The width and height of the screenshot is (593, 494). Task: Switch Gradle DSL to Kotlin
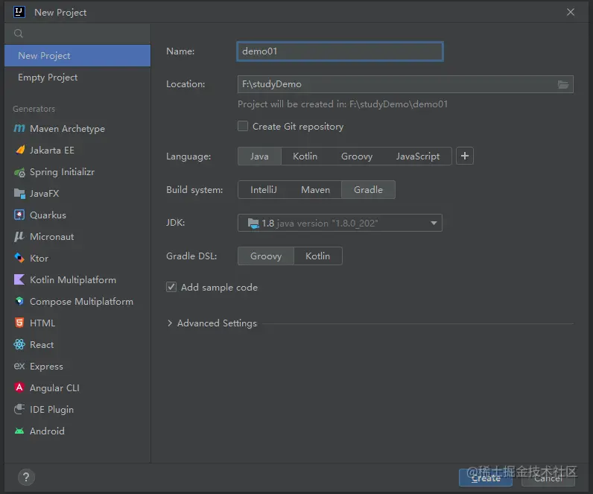pyautogui.click(x=317, y=256)
